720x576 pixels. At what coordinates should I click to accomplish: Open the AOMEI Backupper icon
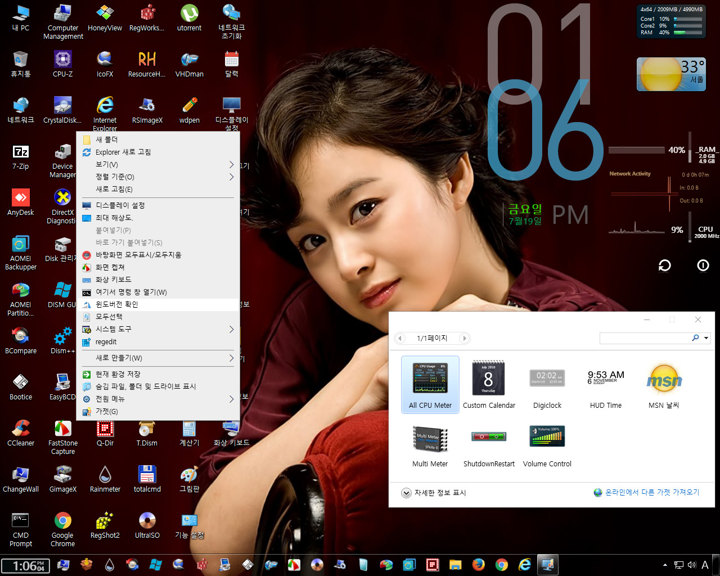[21, 253]
